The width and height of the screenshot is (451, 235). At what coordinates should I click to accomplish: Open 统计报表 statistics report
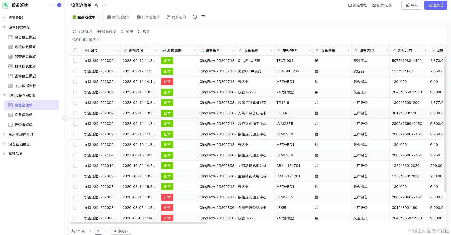coord(382,5)
